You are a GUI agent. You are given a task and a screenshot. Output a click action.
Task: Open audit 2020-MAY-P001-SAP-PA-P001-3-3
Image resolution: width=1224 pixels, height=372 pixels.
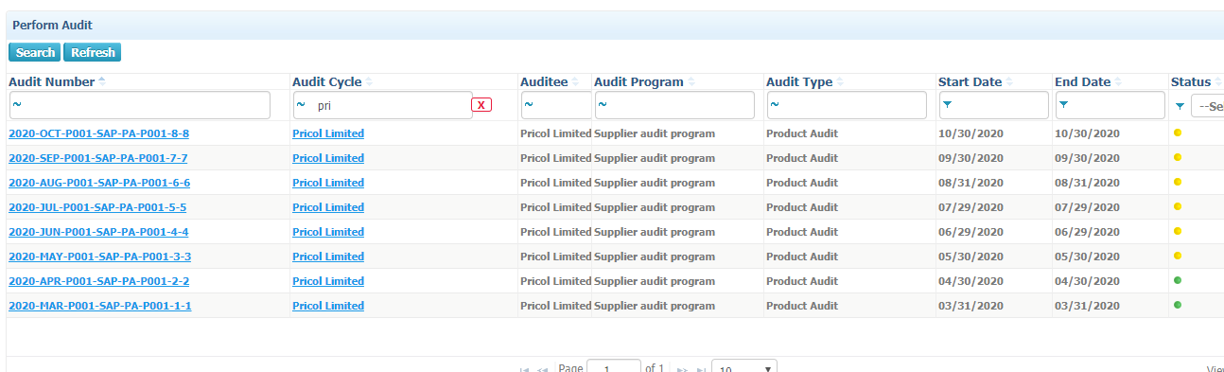(x=100, y=257)
